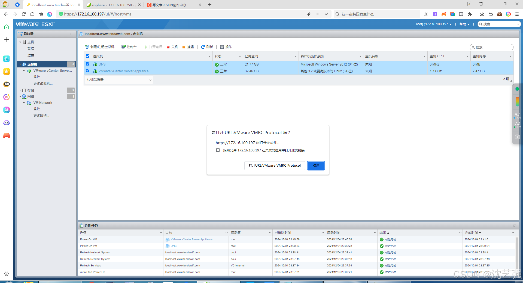
Task: Click the sidebar plus add icon
Action: 7,40
